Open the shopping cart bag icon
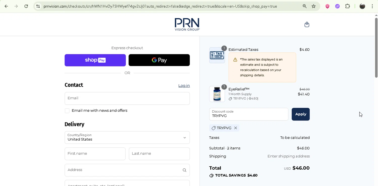The image size is (378, 186). click(x=307, y=24)
